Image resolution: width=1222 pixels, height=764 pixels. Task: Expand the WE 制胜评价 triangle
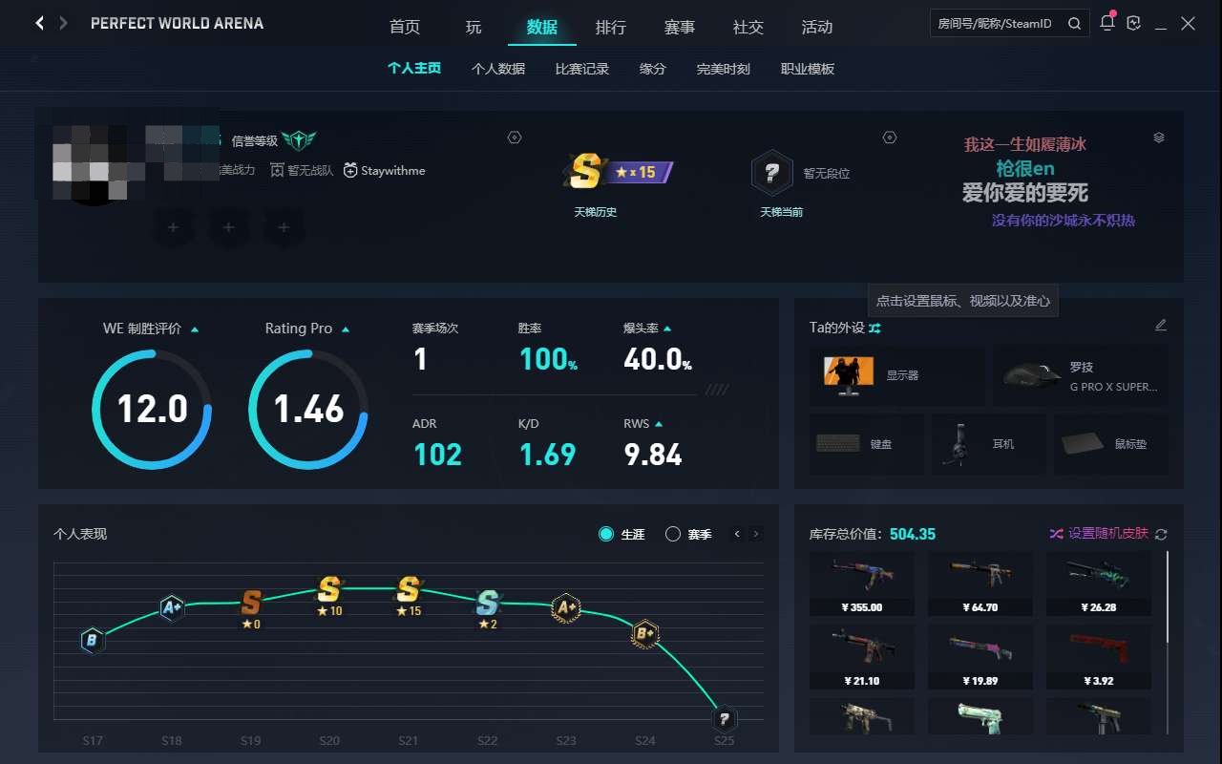pyautogui.click(x=195, y=329)
